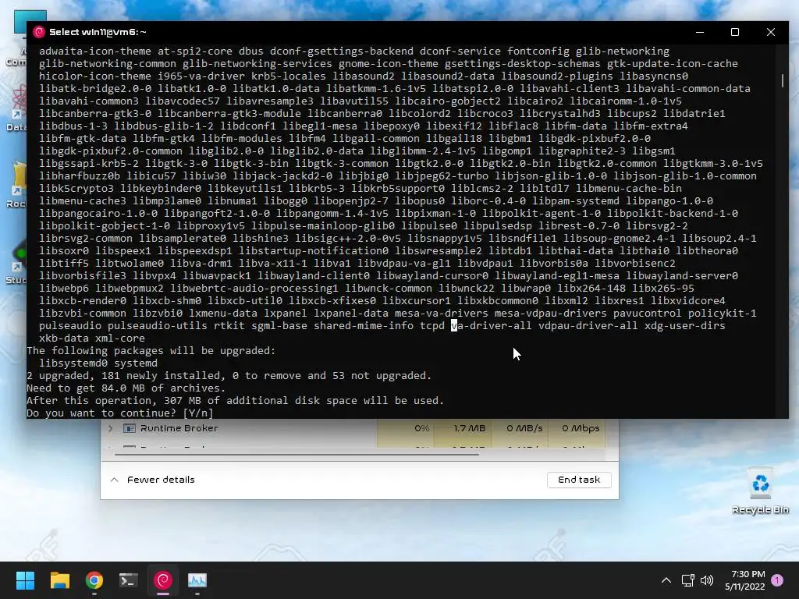Click the '2 upgraded, 181 newly installed' summary line
Image resolution: width=799 pixels, height=599 pixels.
[229, 375]
